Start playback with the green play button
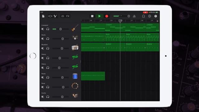 coord(99,16)
